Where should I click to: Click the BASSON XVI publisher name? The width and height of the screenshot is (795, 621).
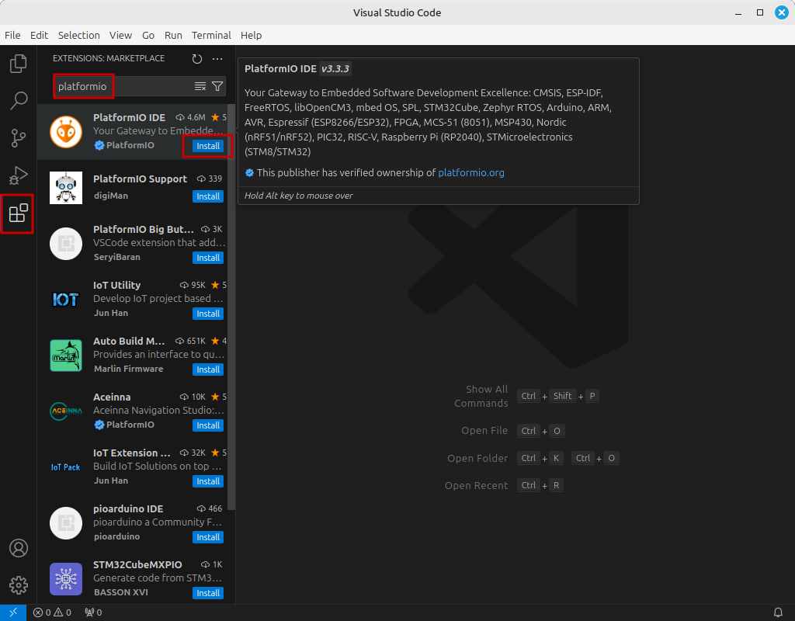(x=120, y=592)
